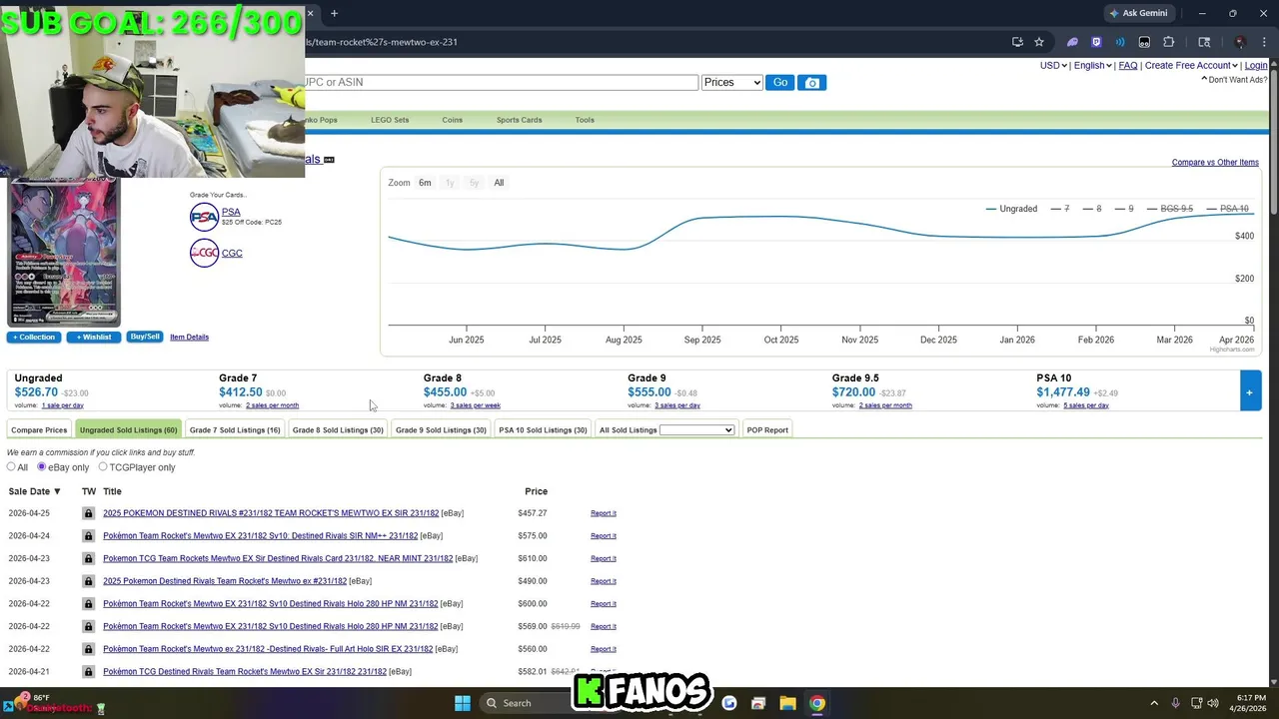Switch to Grade 7 Sold Listings tab
The width and height of the screenshot is (1279, 719).
pyautogui.click(x=235, y=430)
